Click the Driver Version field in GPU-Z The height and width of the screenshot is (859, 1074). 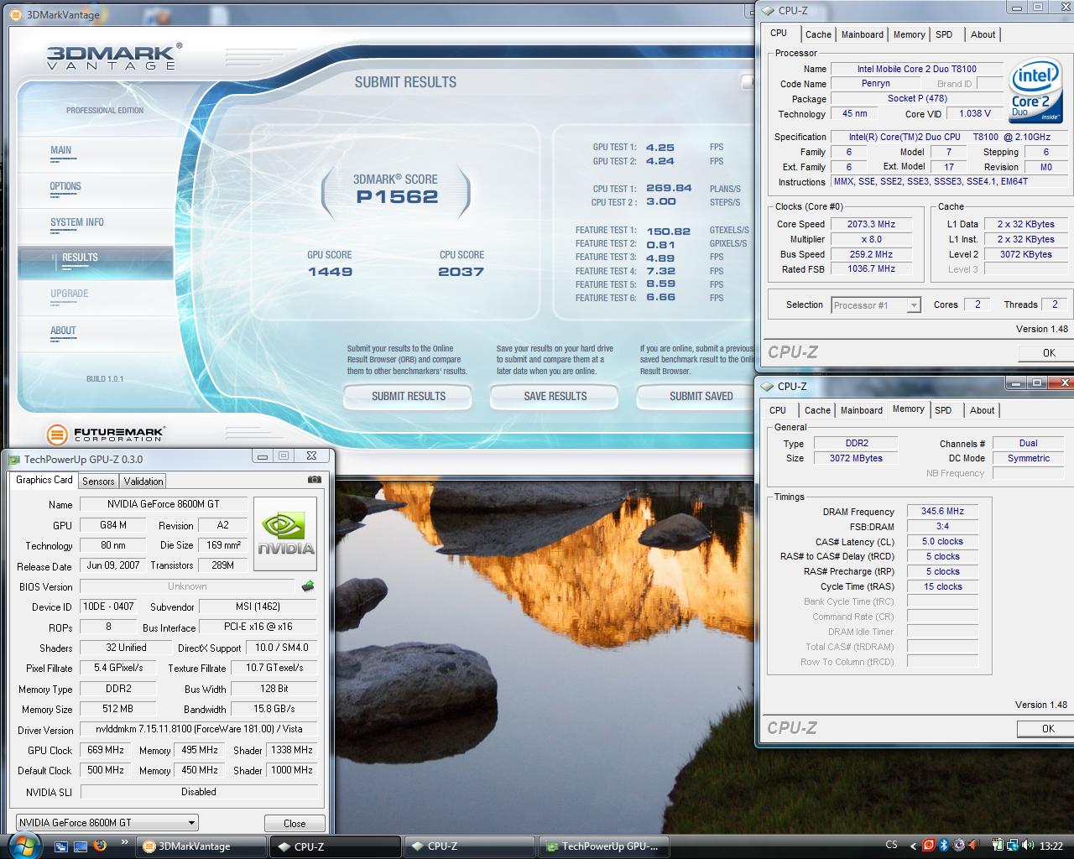(199, 730)
